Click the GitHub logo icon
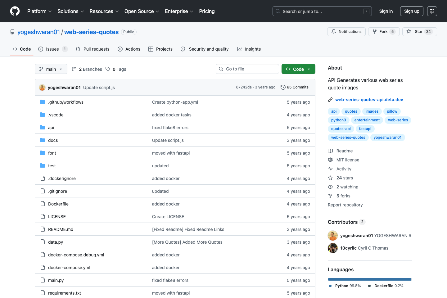The image size is (447, 298). tap(15, 11)
